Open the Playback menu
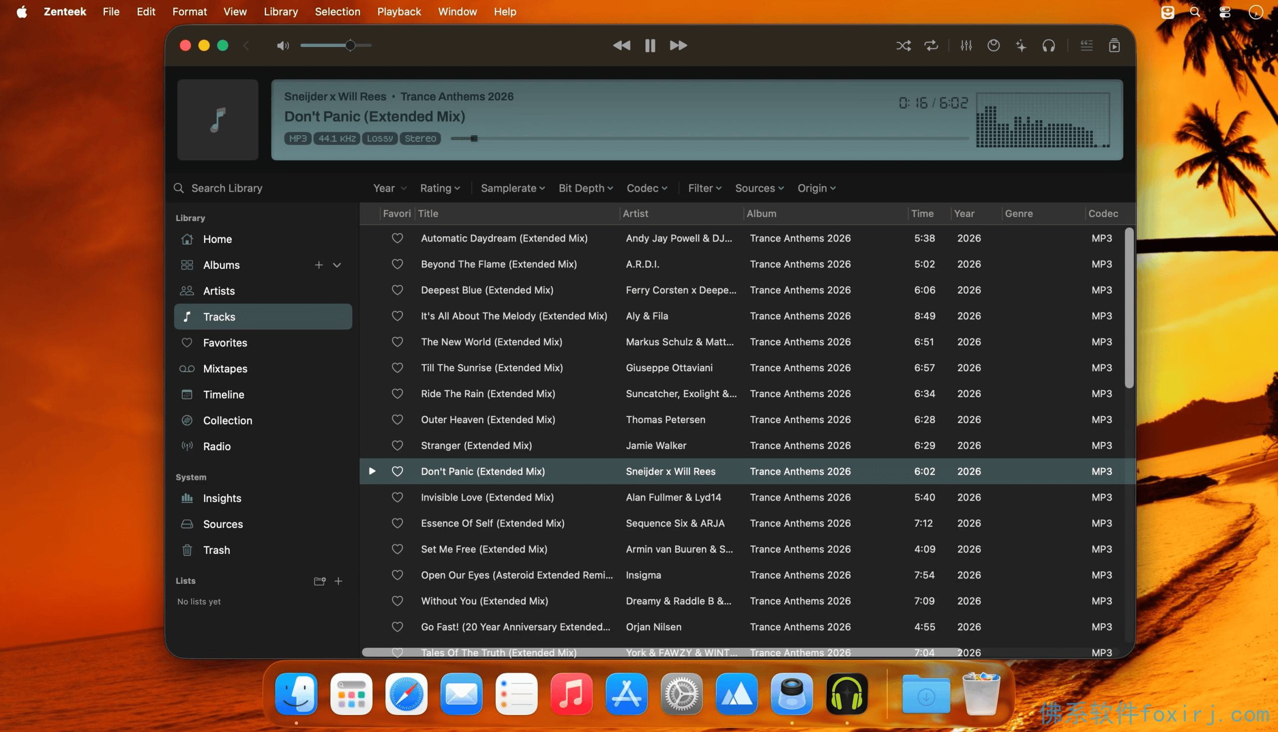1278x732 pixels. click(x=399, y=11)
